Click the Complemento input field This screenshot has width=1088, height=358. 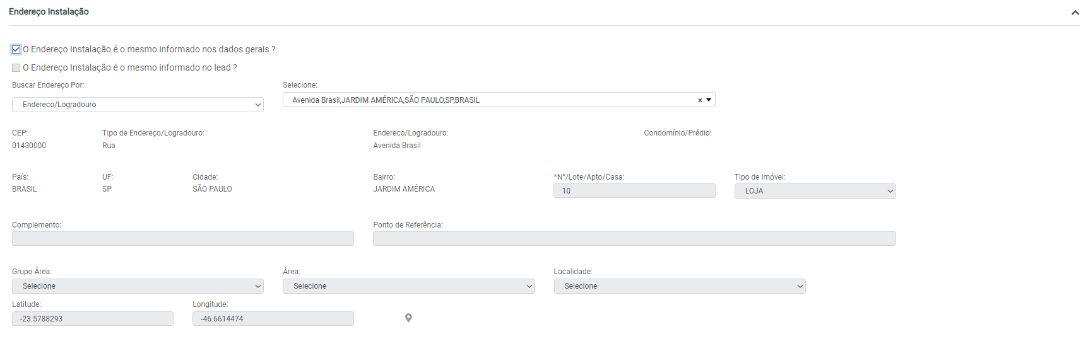(x=182, y=239)
